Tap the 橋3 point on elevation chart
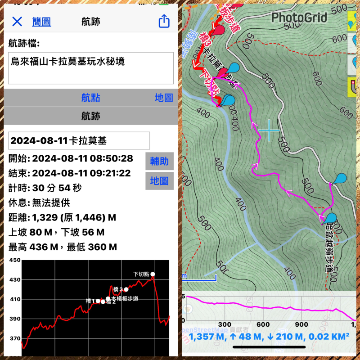This screenshot has height=360, width=360. click(126, 289)
